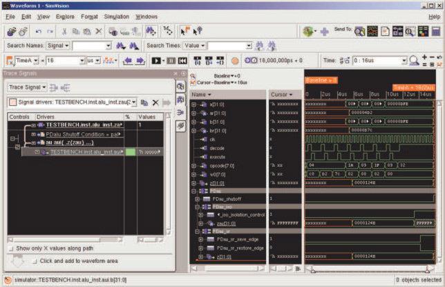The width and height of the screenshot is (445, 287).
Task: Click the TimeA = 16us cursor flag
Action: (414, 87)
